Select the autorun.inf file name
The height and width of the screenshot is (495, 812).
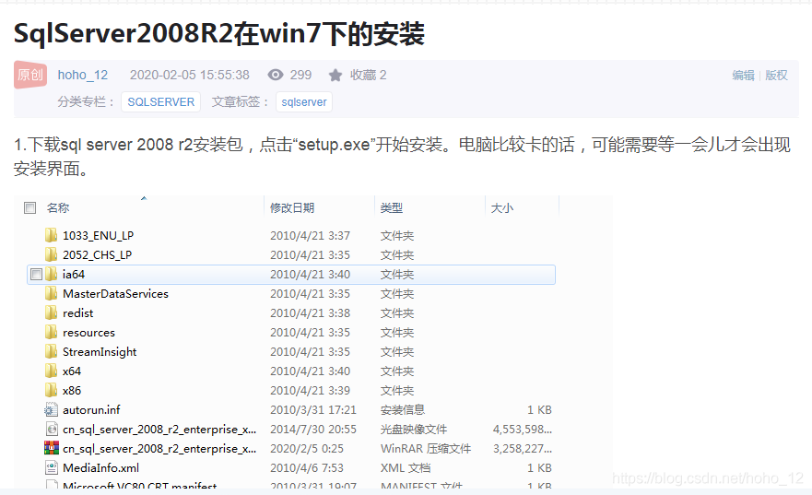pos(91,410)
